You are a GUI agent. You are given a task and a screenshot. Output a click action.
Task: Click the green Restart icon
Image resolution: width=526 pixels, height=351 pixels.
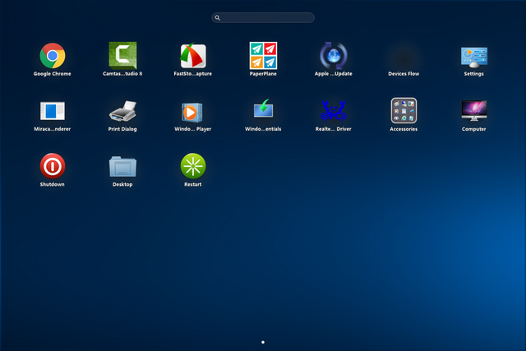point(193,166)
